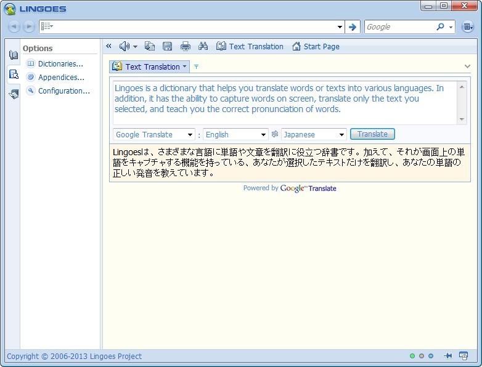Click the print icon

186,46
